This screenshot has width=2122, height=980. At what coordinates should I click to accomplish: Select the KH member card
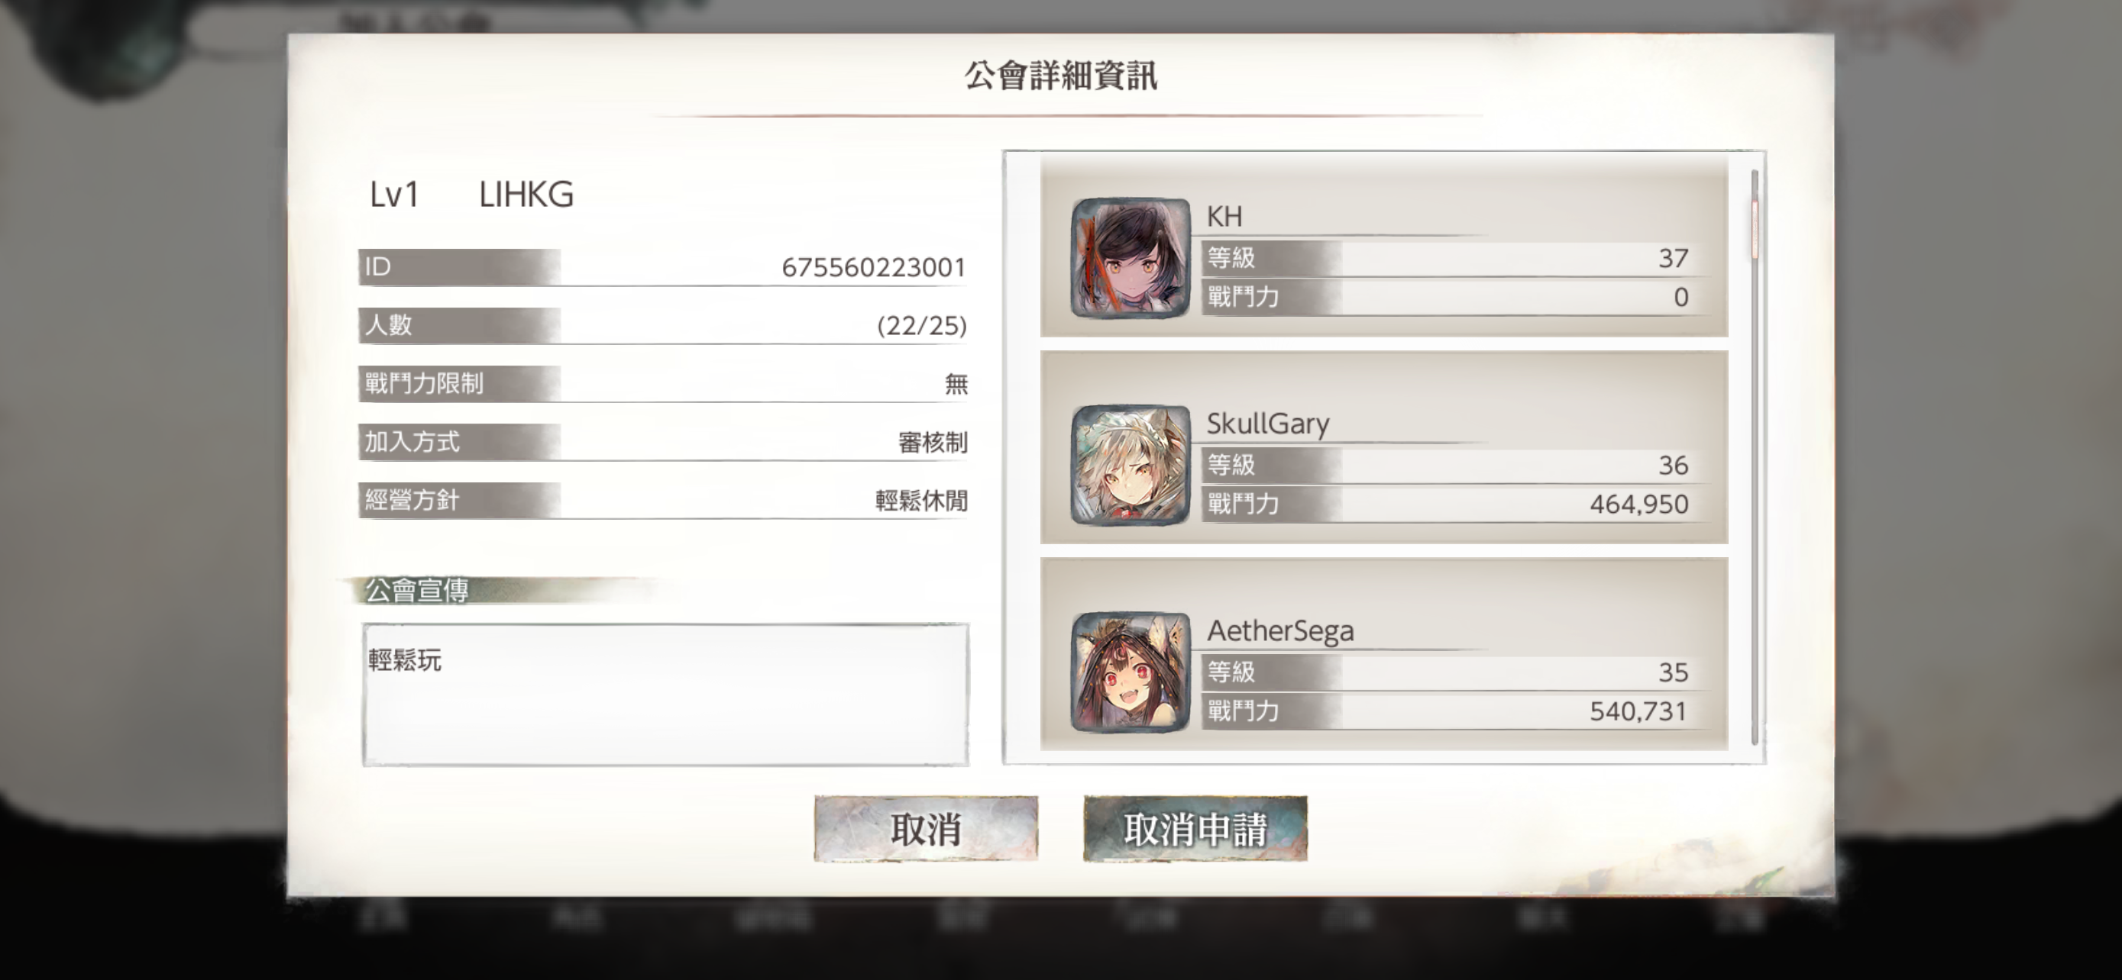(x=1384, y=246)
